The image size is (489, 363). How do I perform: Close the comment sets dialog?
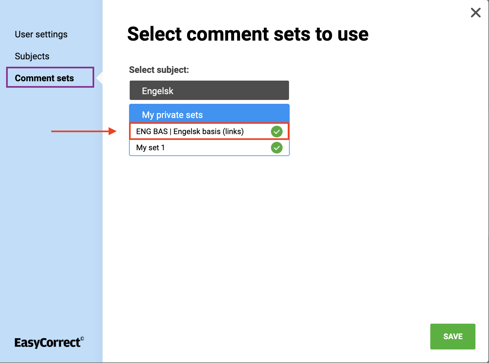pos(475,13)
